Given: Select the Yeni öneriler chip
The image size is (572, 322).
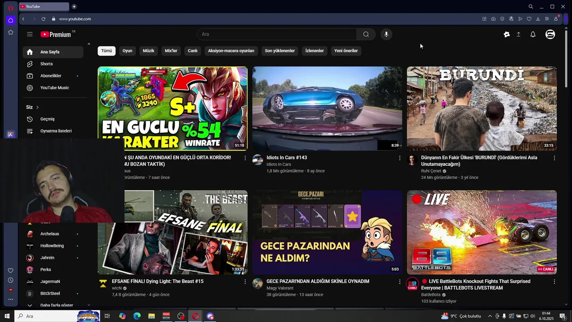Looking at the screenshot, I should coord(346,51).
